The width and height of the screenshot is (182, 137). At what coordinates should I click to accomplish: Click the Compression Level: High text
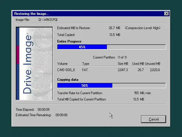142,28
